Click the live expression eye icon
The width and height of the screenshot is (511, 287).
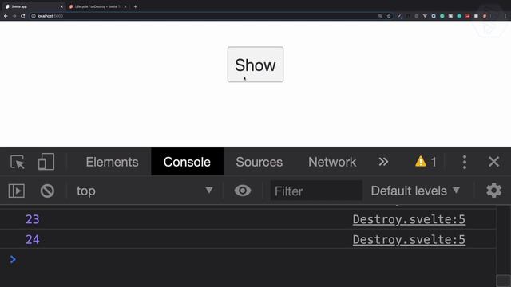(x=243, y=191)
